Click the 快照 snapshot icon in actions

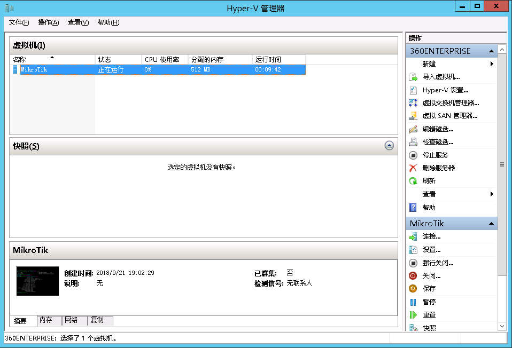(413, 328)
